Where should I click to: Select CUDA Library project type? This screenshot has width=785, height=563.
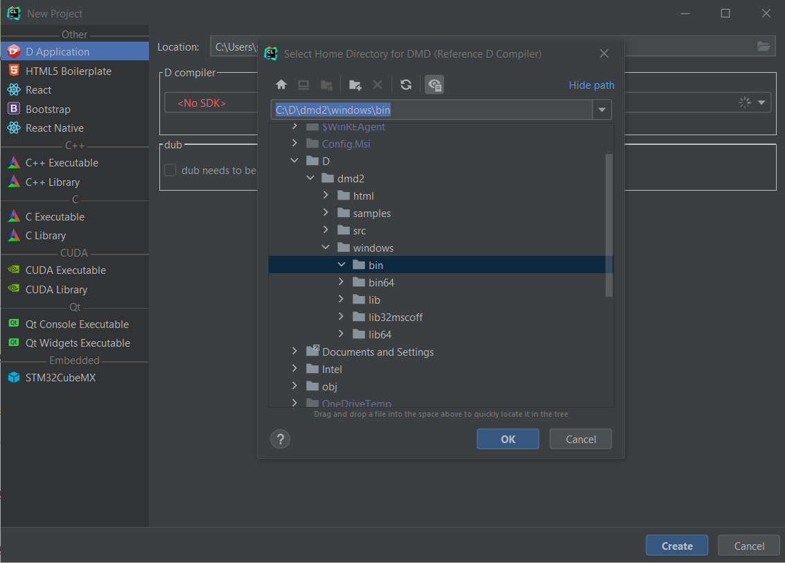pos(75,290)
